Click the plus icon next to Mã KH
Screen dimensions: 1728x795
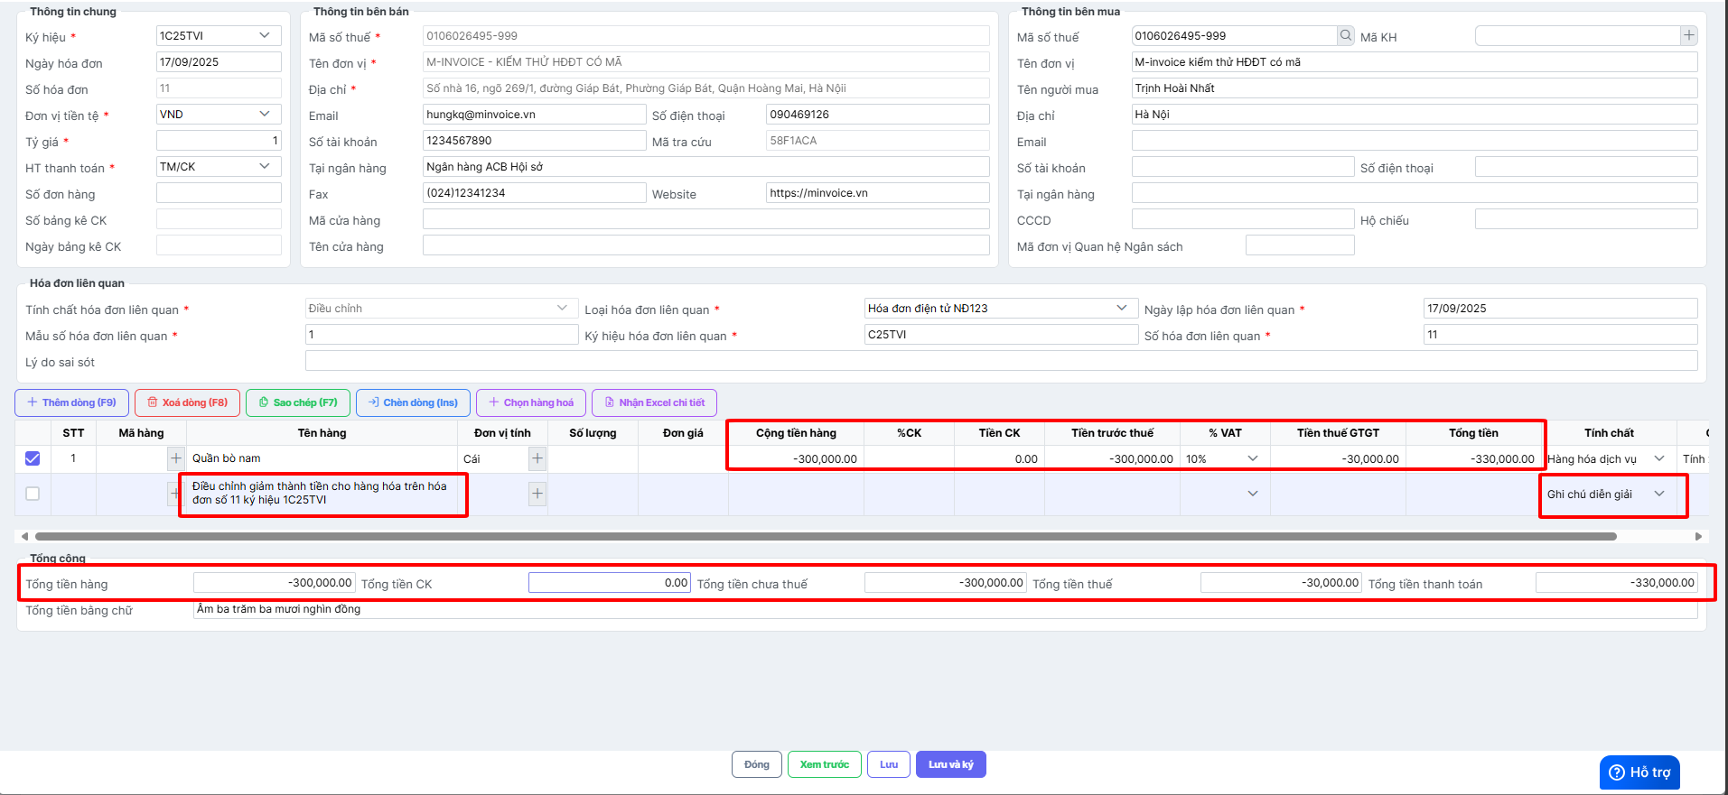point(1688,36)
